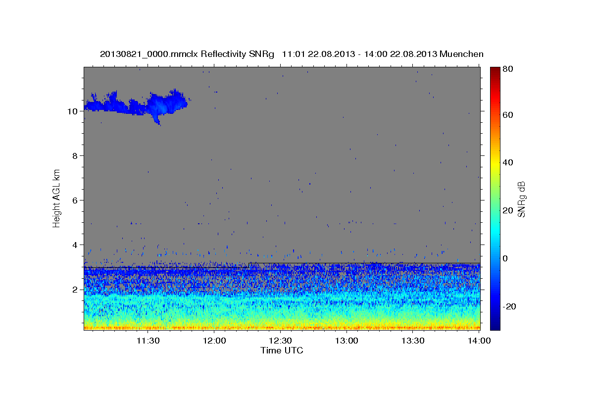Click the height tick label 10
Screen dimensions: 594x396
pos(73,111)
